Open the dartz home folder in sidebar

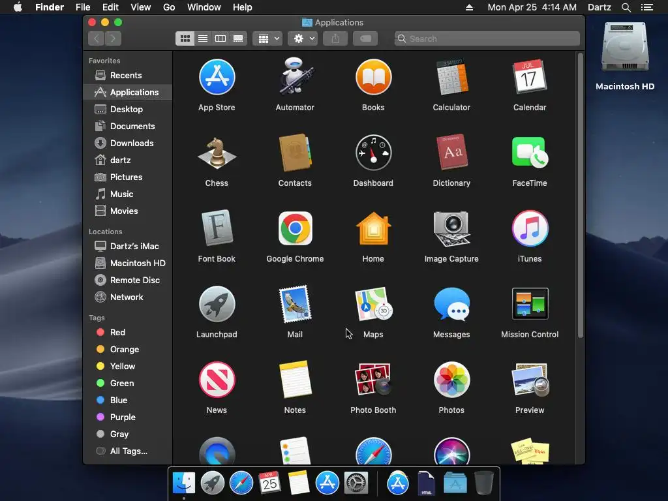click(128, 160)
